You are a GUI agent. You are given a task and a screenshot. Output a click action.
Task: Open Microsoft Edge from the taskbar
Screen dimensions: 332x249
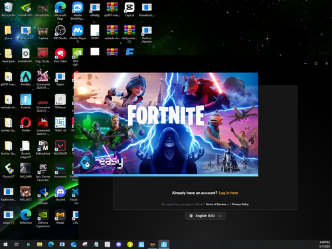(x=51, y=244)
